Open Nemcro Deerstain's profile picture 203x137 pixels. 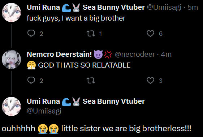(x=12, y=60)
